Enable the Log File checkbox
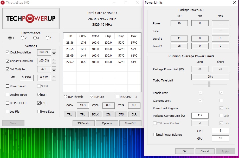239x158 pixels. coord(8,112)
